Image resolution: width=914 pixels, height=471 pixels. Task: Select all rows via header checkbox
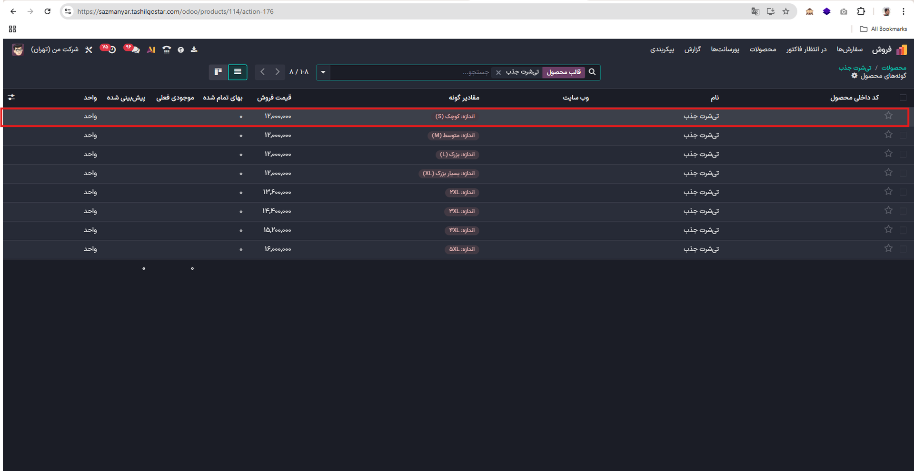[903, 98]
